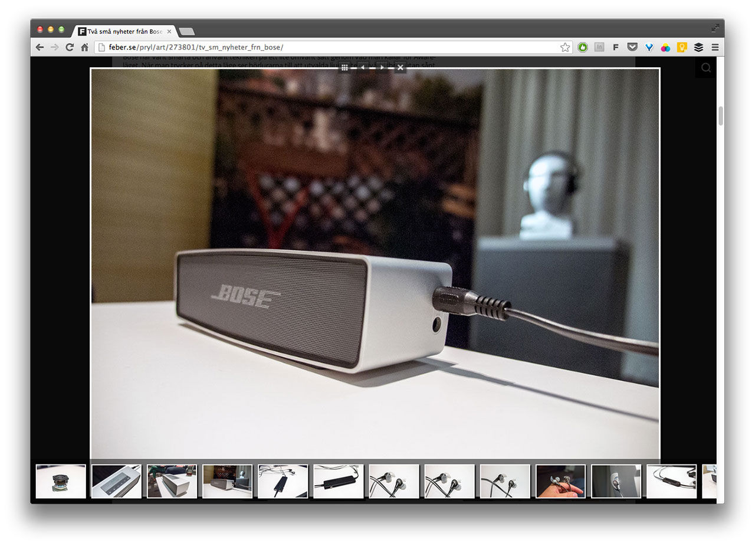This screenshot has height=546, width=755.
Task: Open the browser home page
Action: (x=84, y=47)
